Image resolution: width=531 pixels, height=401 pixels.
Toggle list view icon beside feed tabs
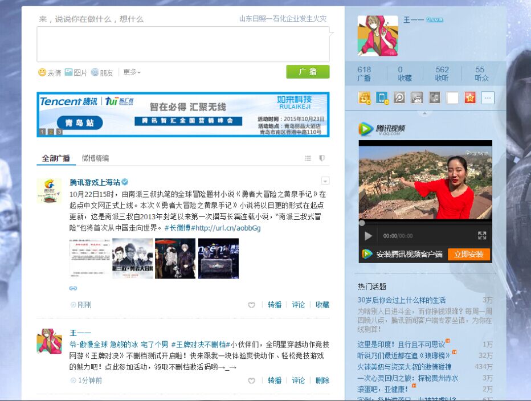point(308,158)
